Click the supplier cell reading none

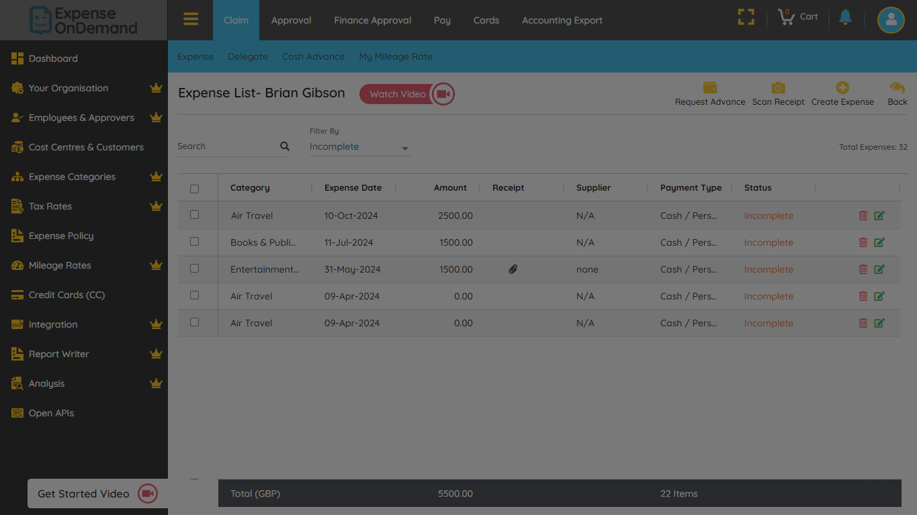(587, 269)
